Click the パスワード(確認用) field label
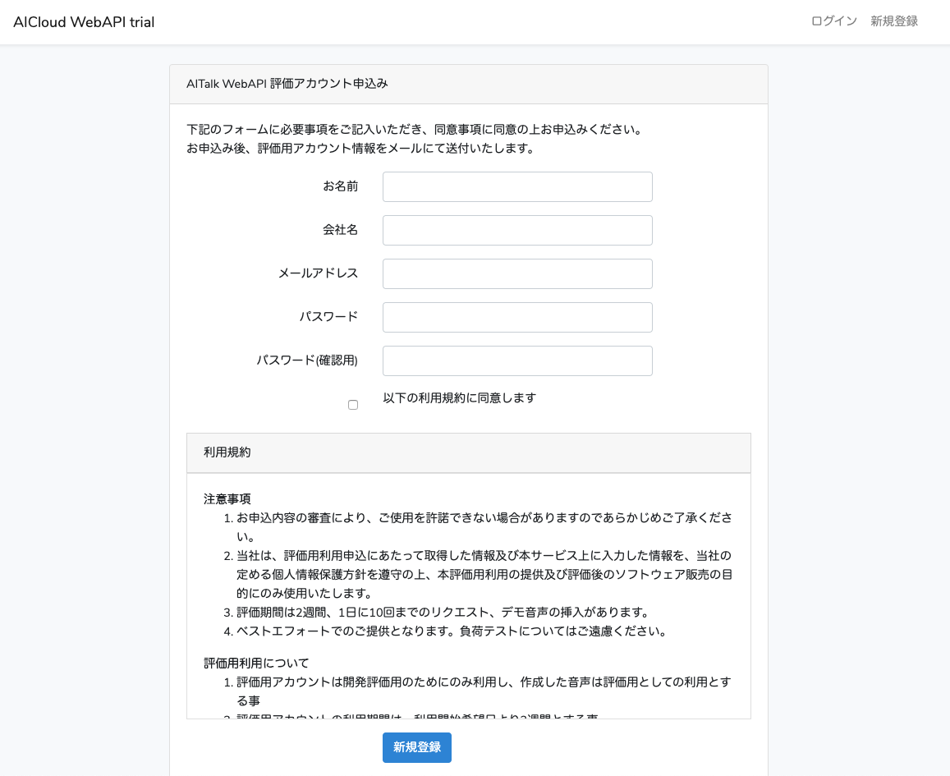 pyautogui.click(x=307, y=360)
